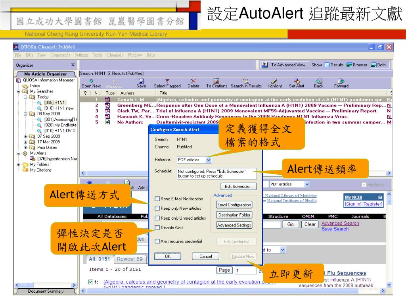Switch To Advanced View
The height and width of the screenshot is (305, 406).
click(x=284, y=65)
